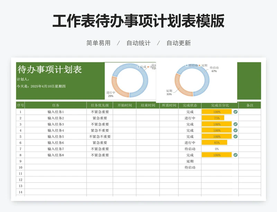Select status cell 待启动 for 输入任务7

tap(190, 149)
